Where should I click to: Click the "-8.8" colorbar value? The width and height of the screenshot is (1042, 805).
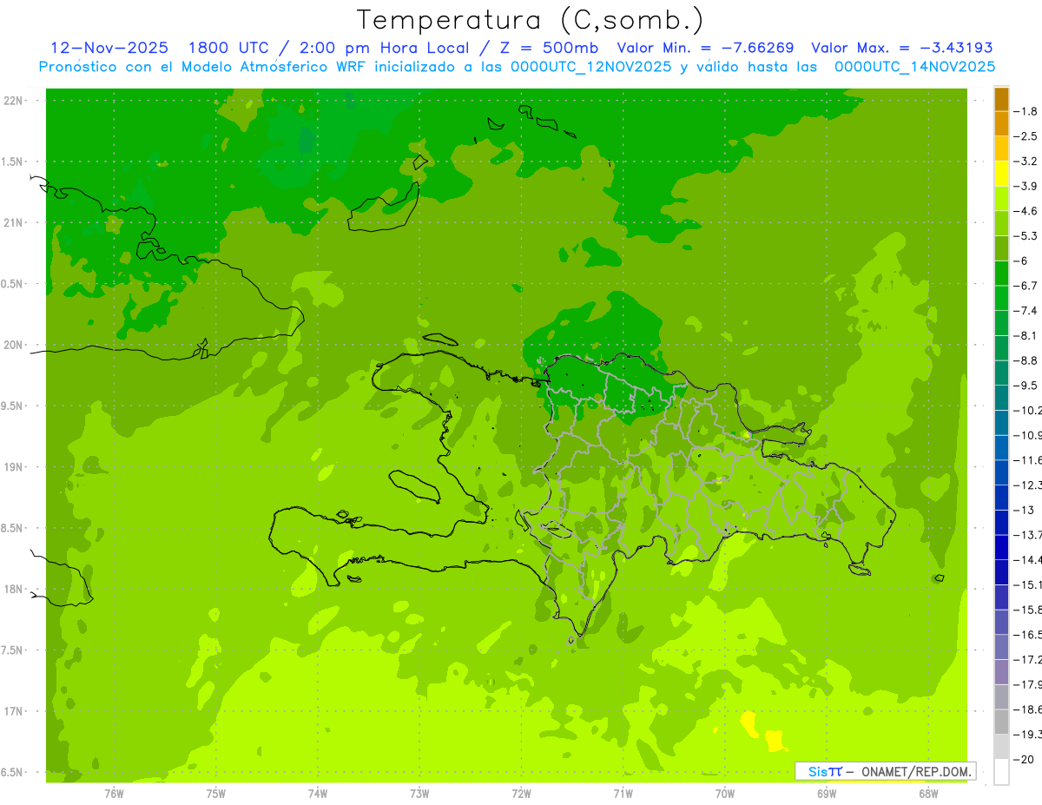1026,360
